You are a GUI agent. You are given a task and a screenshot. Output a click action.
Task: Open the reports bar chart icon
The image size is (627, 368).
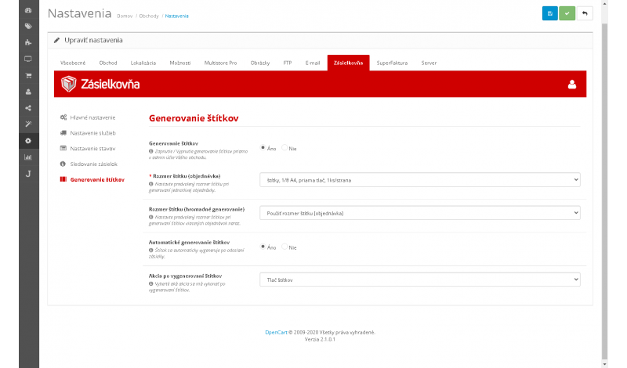tap(28, 157)
